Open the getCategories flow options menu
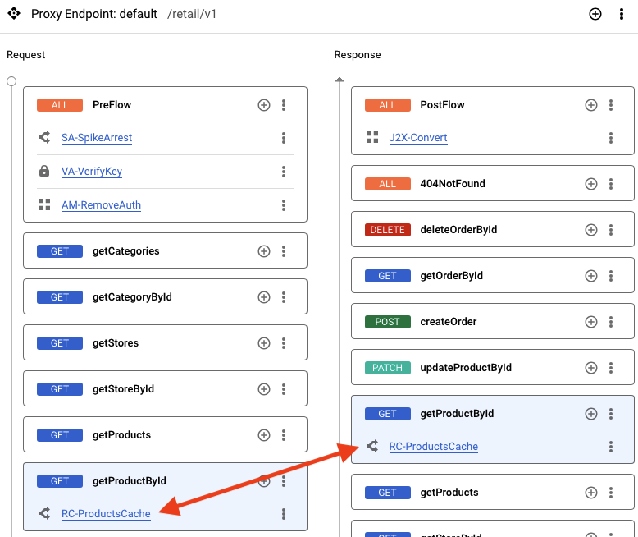 [x=284, y=251]
